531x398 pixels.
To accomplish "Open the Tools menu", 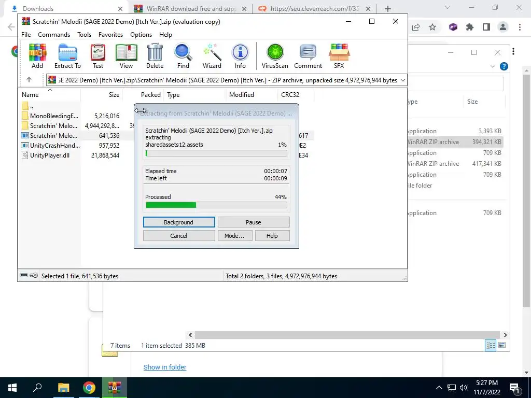I will pyautogui.click(x=84, y=35).
